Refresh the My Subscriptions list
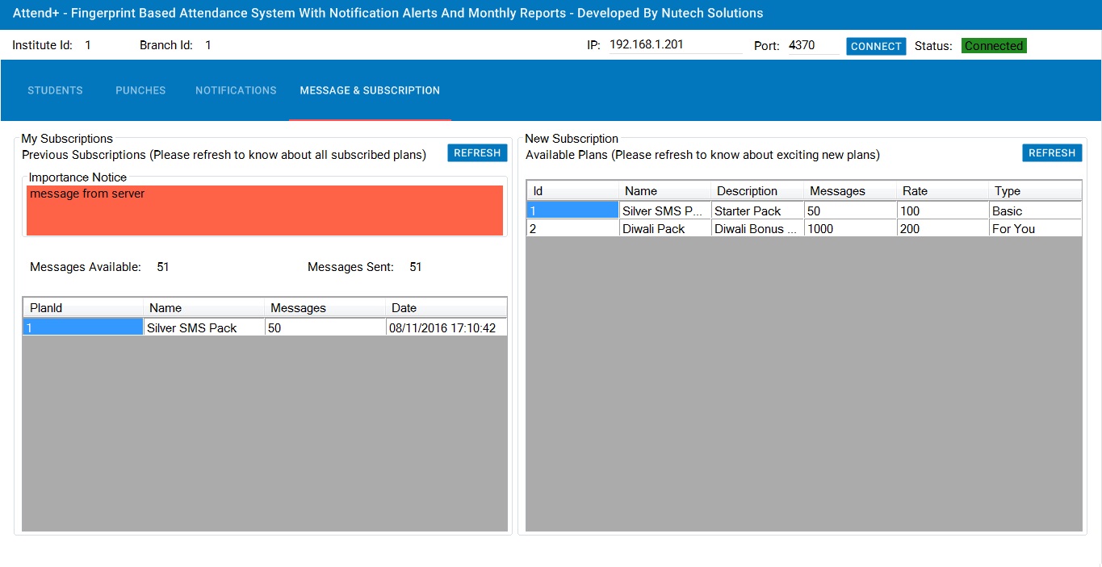Image resolution: width=1102 pixels, height=567 pixels. (x=477, y=153)
